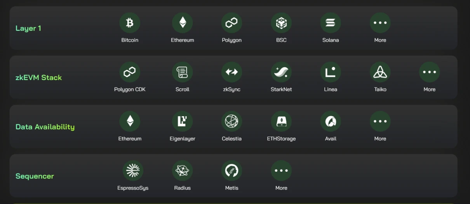Select the Celestia globe icon

point(232,122)
